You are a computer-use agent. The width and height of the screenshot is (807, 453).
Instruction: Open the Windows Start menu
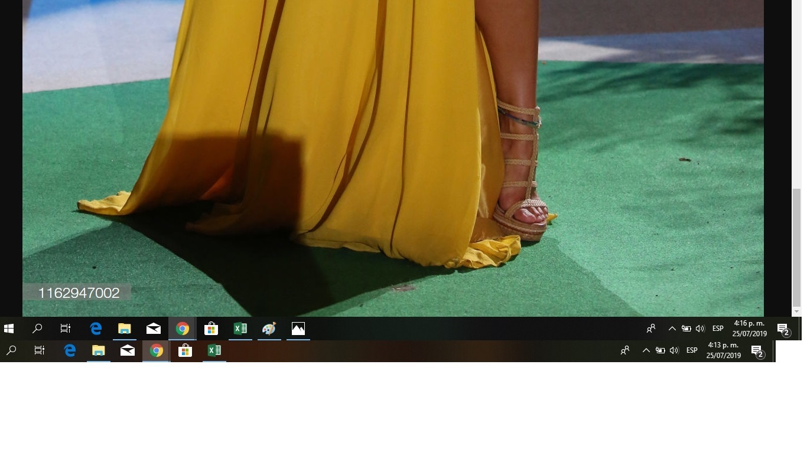pyautogui.click(x=9, y=329)
